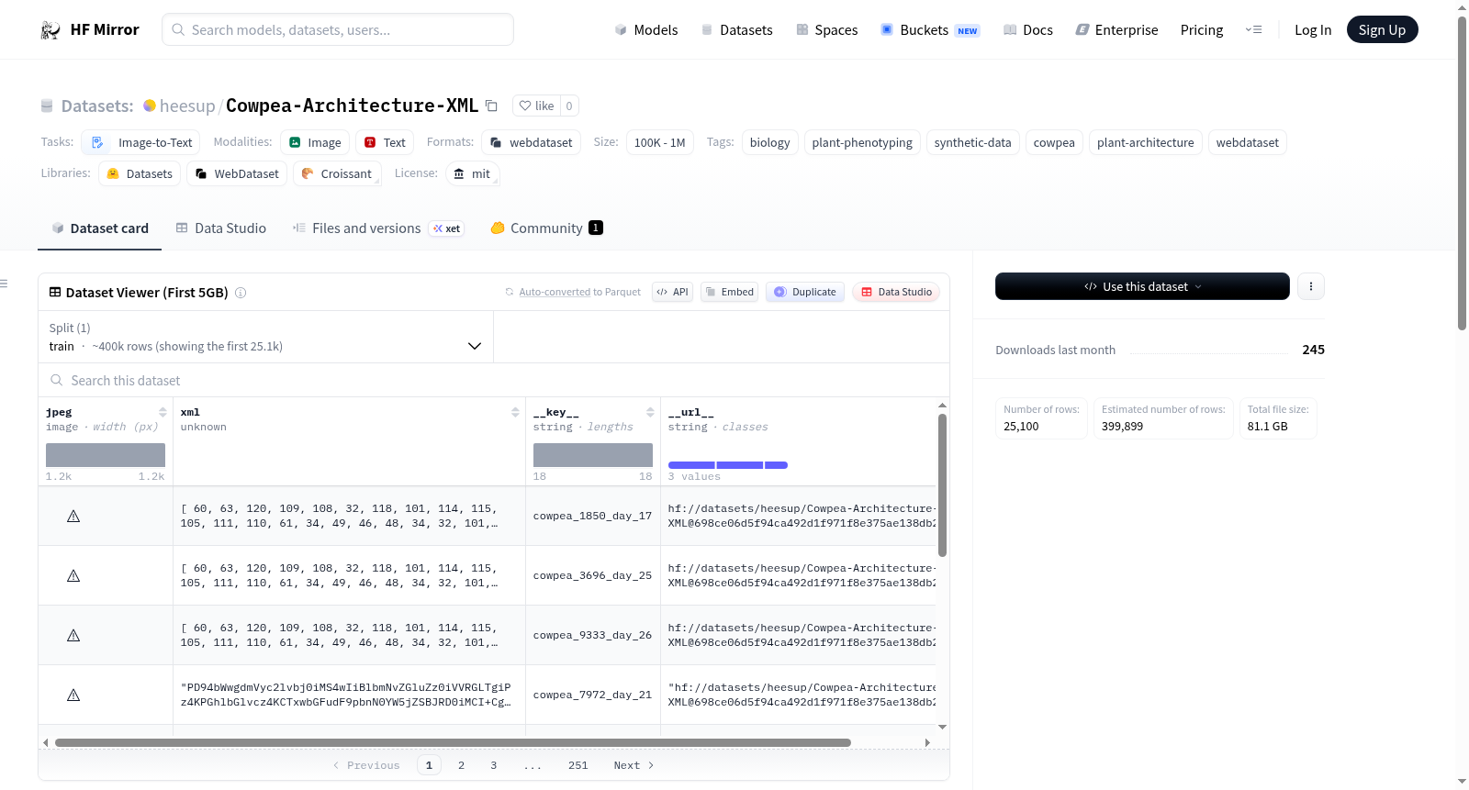
Task: Filter by the Image modality tag
Action: point(315,142)
